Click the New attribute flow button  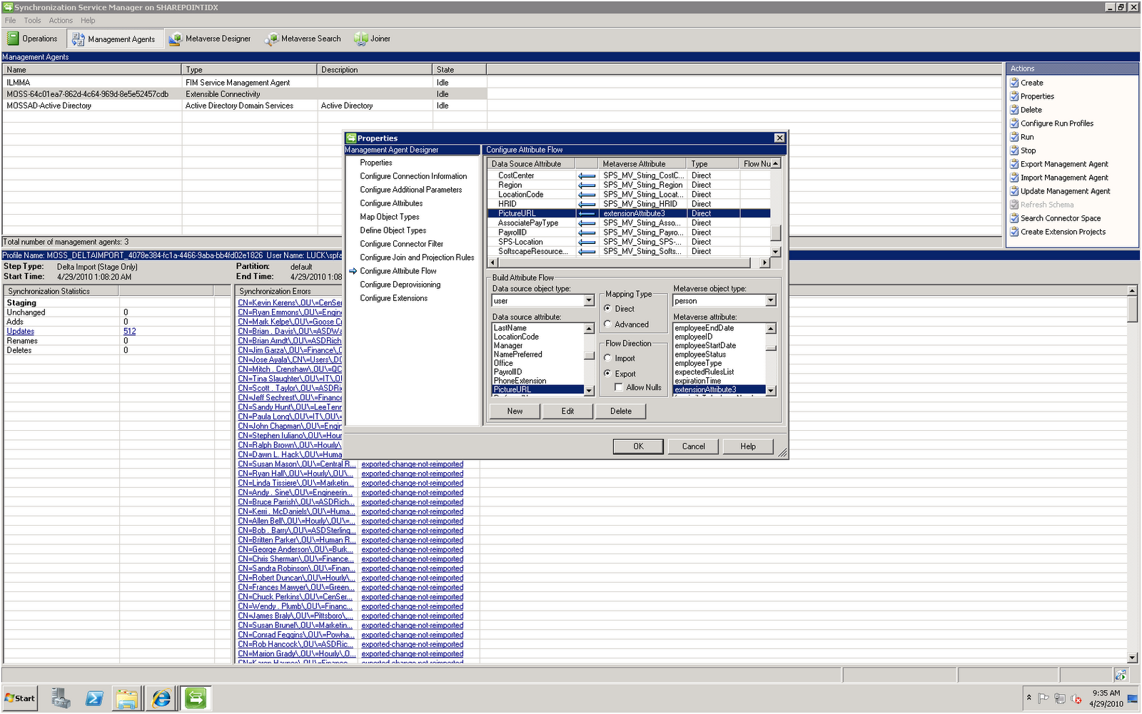pyautogui.click(x=514, y=411)
